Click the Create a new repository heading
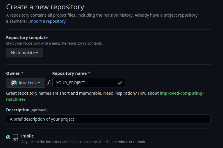Screen dimensions: 223x148 click(45, 7)
